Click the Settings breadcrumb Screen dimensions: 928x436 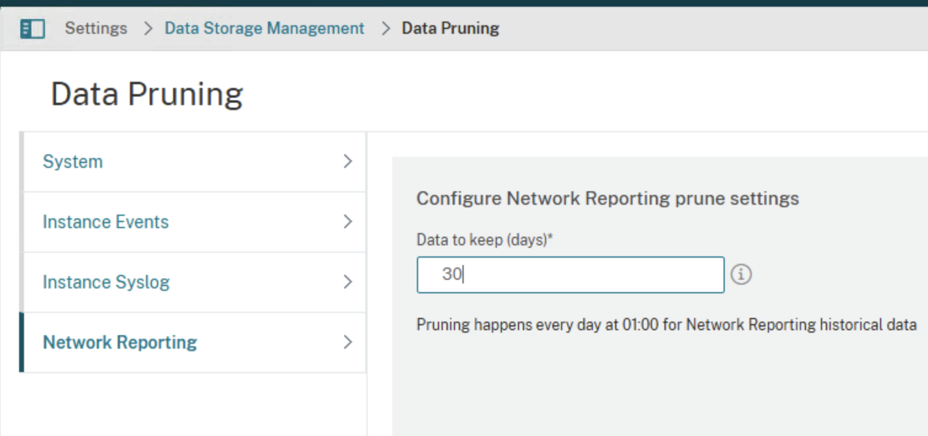(x=96, y=28)
